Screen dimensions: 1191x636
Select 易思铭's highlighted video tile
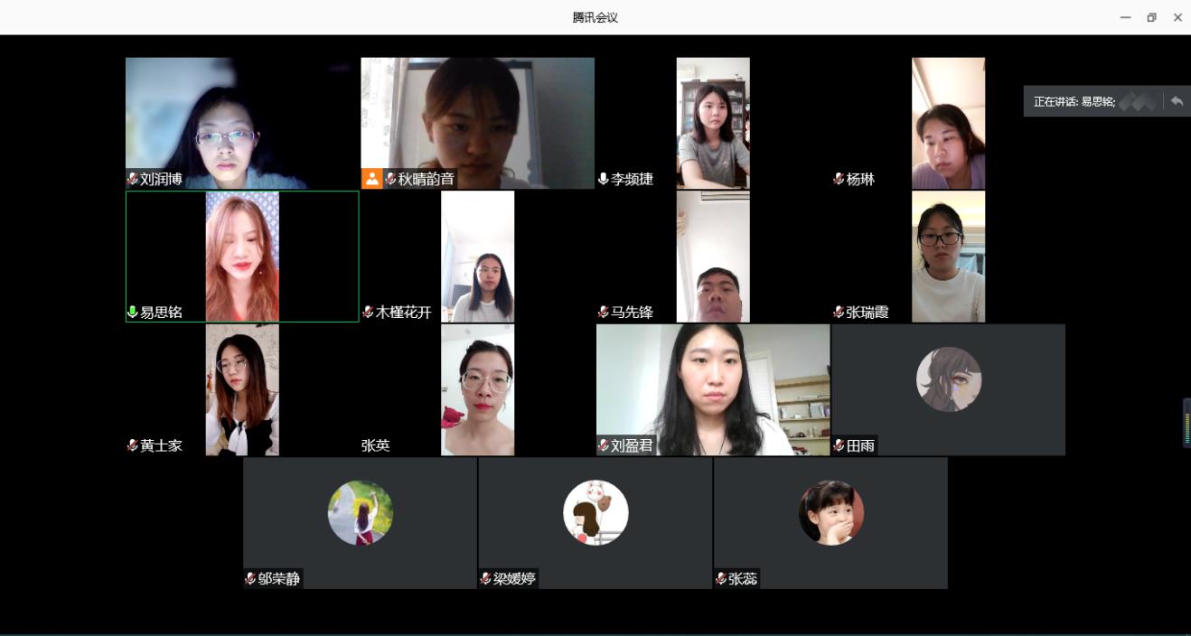tap(242, 257)
